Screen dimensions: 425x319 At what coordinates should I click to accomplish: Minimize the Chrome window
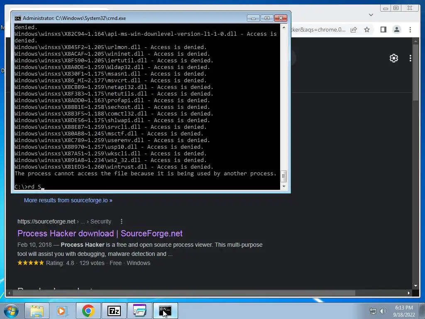click(x=386, y=8)
